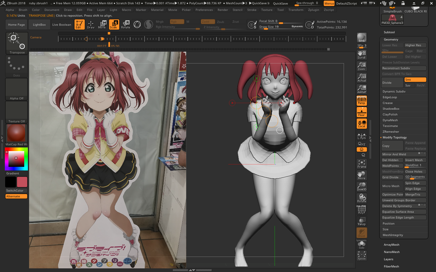Toggle Ghost transparency
This screenshot has height=272, width=436.
click(362, 233)
